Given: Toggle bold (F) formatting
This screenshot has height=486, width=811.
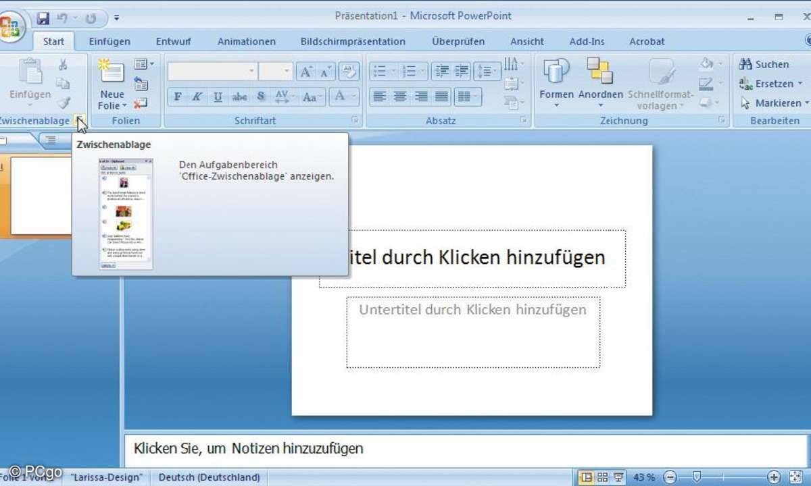Looking at the screenshot, I should click(x=177, y=97).
